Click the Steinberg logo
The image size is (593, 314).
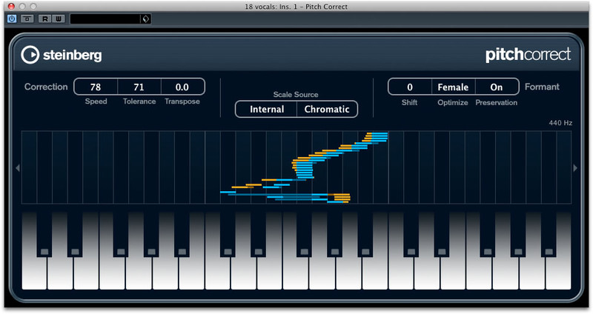[62, 55]
